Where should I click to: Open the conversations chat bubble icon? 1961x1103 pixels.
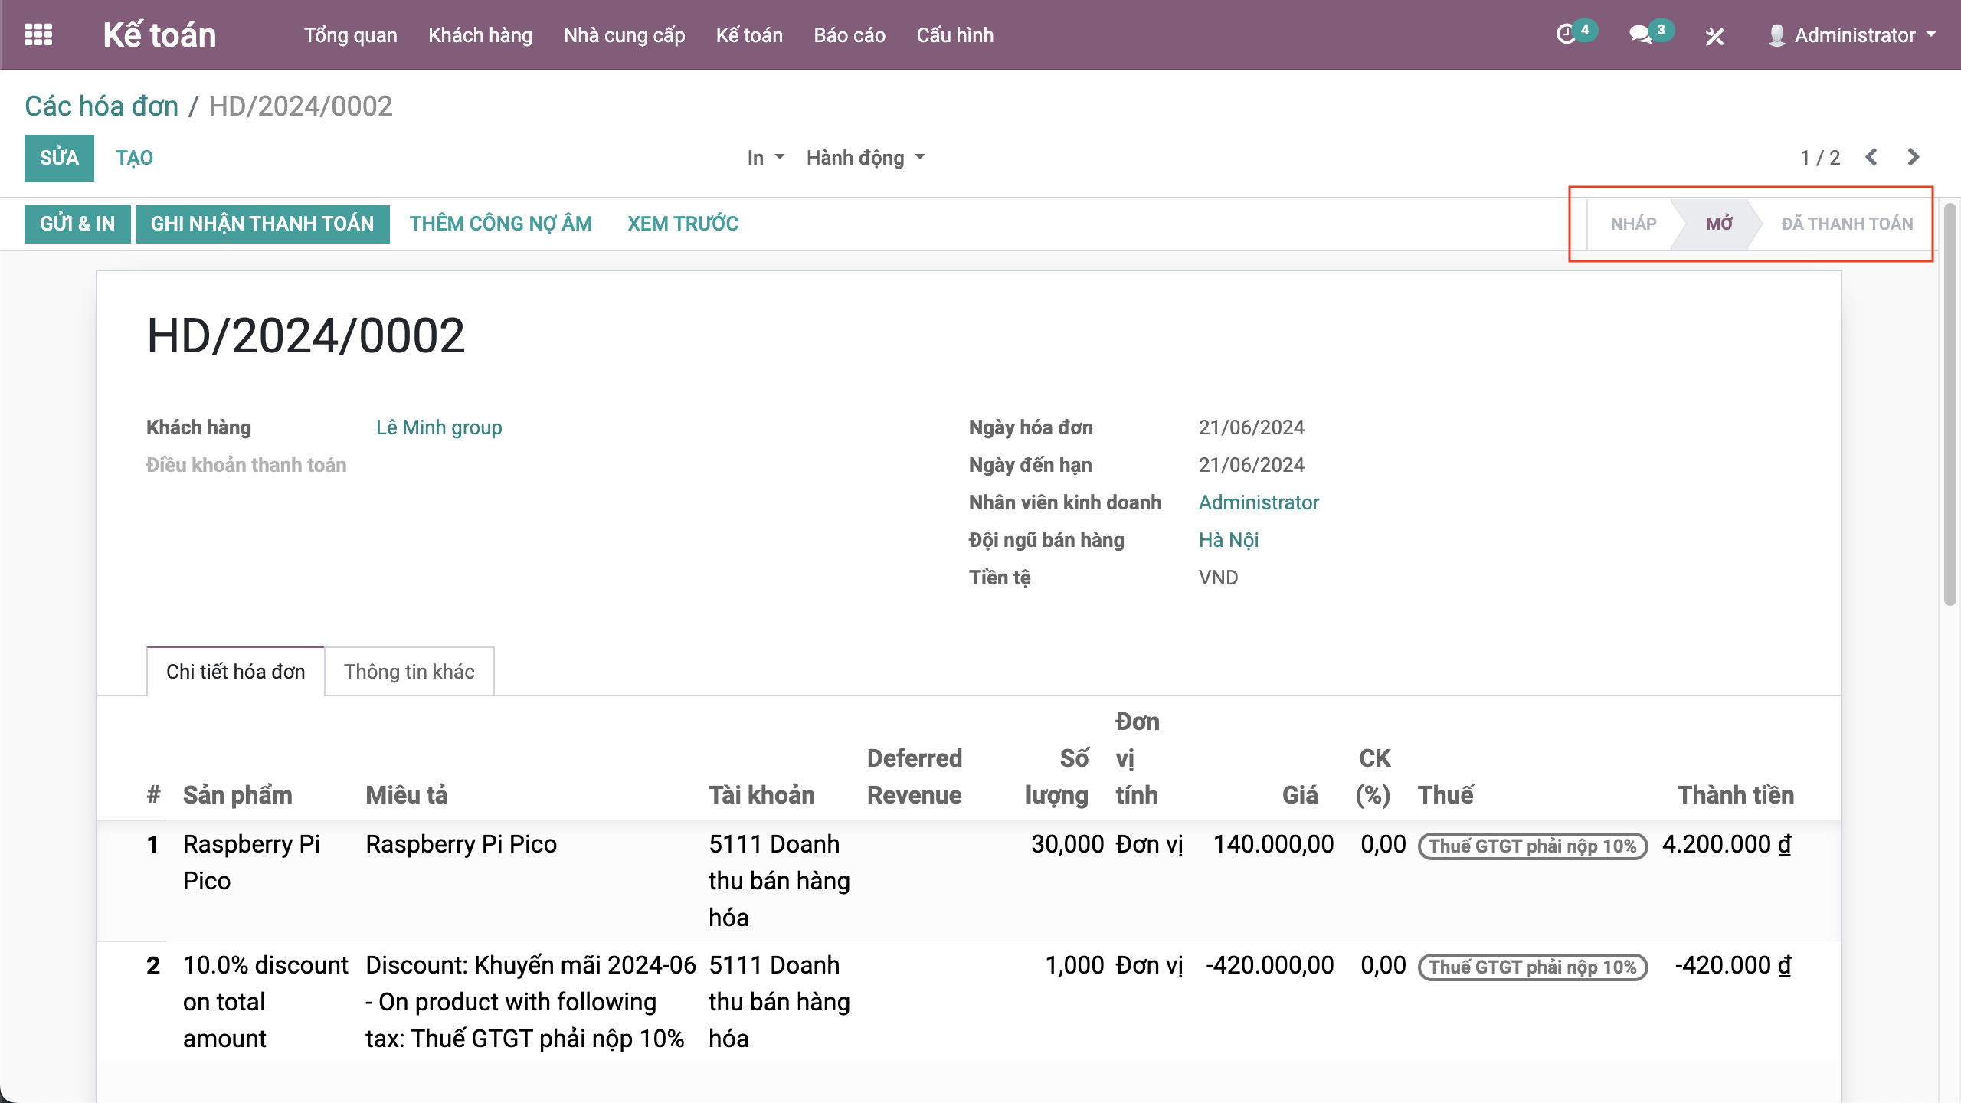[x=1639, y=35]
